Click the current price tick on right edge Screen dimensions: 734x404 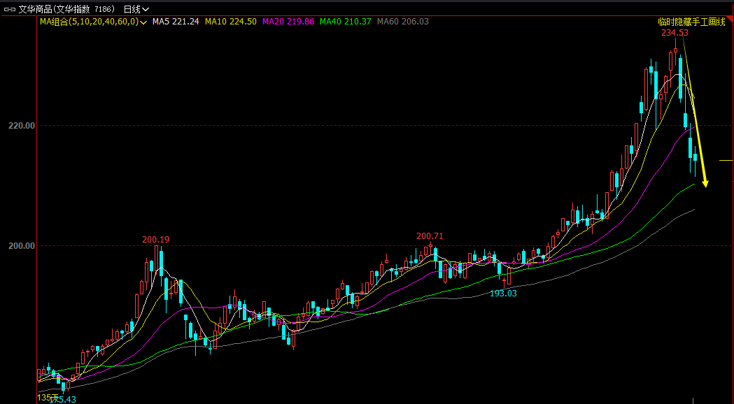click(726, 160)
